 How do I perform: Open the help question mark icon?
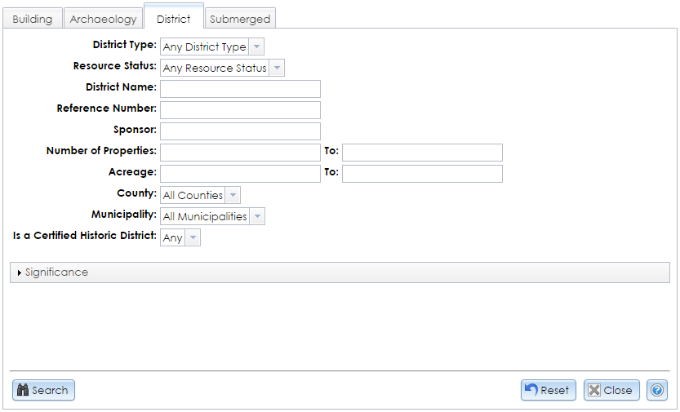657,390
